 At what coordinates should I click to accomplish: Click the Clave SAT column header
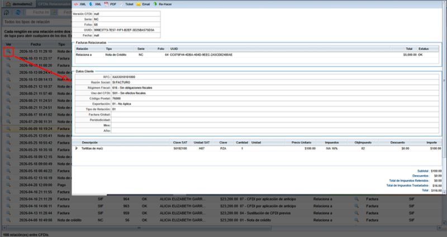pyautogui.click(x=180, y=143)
